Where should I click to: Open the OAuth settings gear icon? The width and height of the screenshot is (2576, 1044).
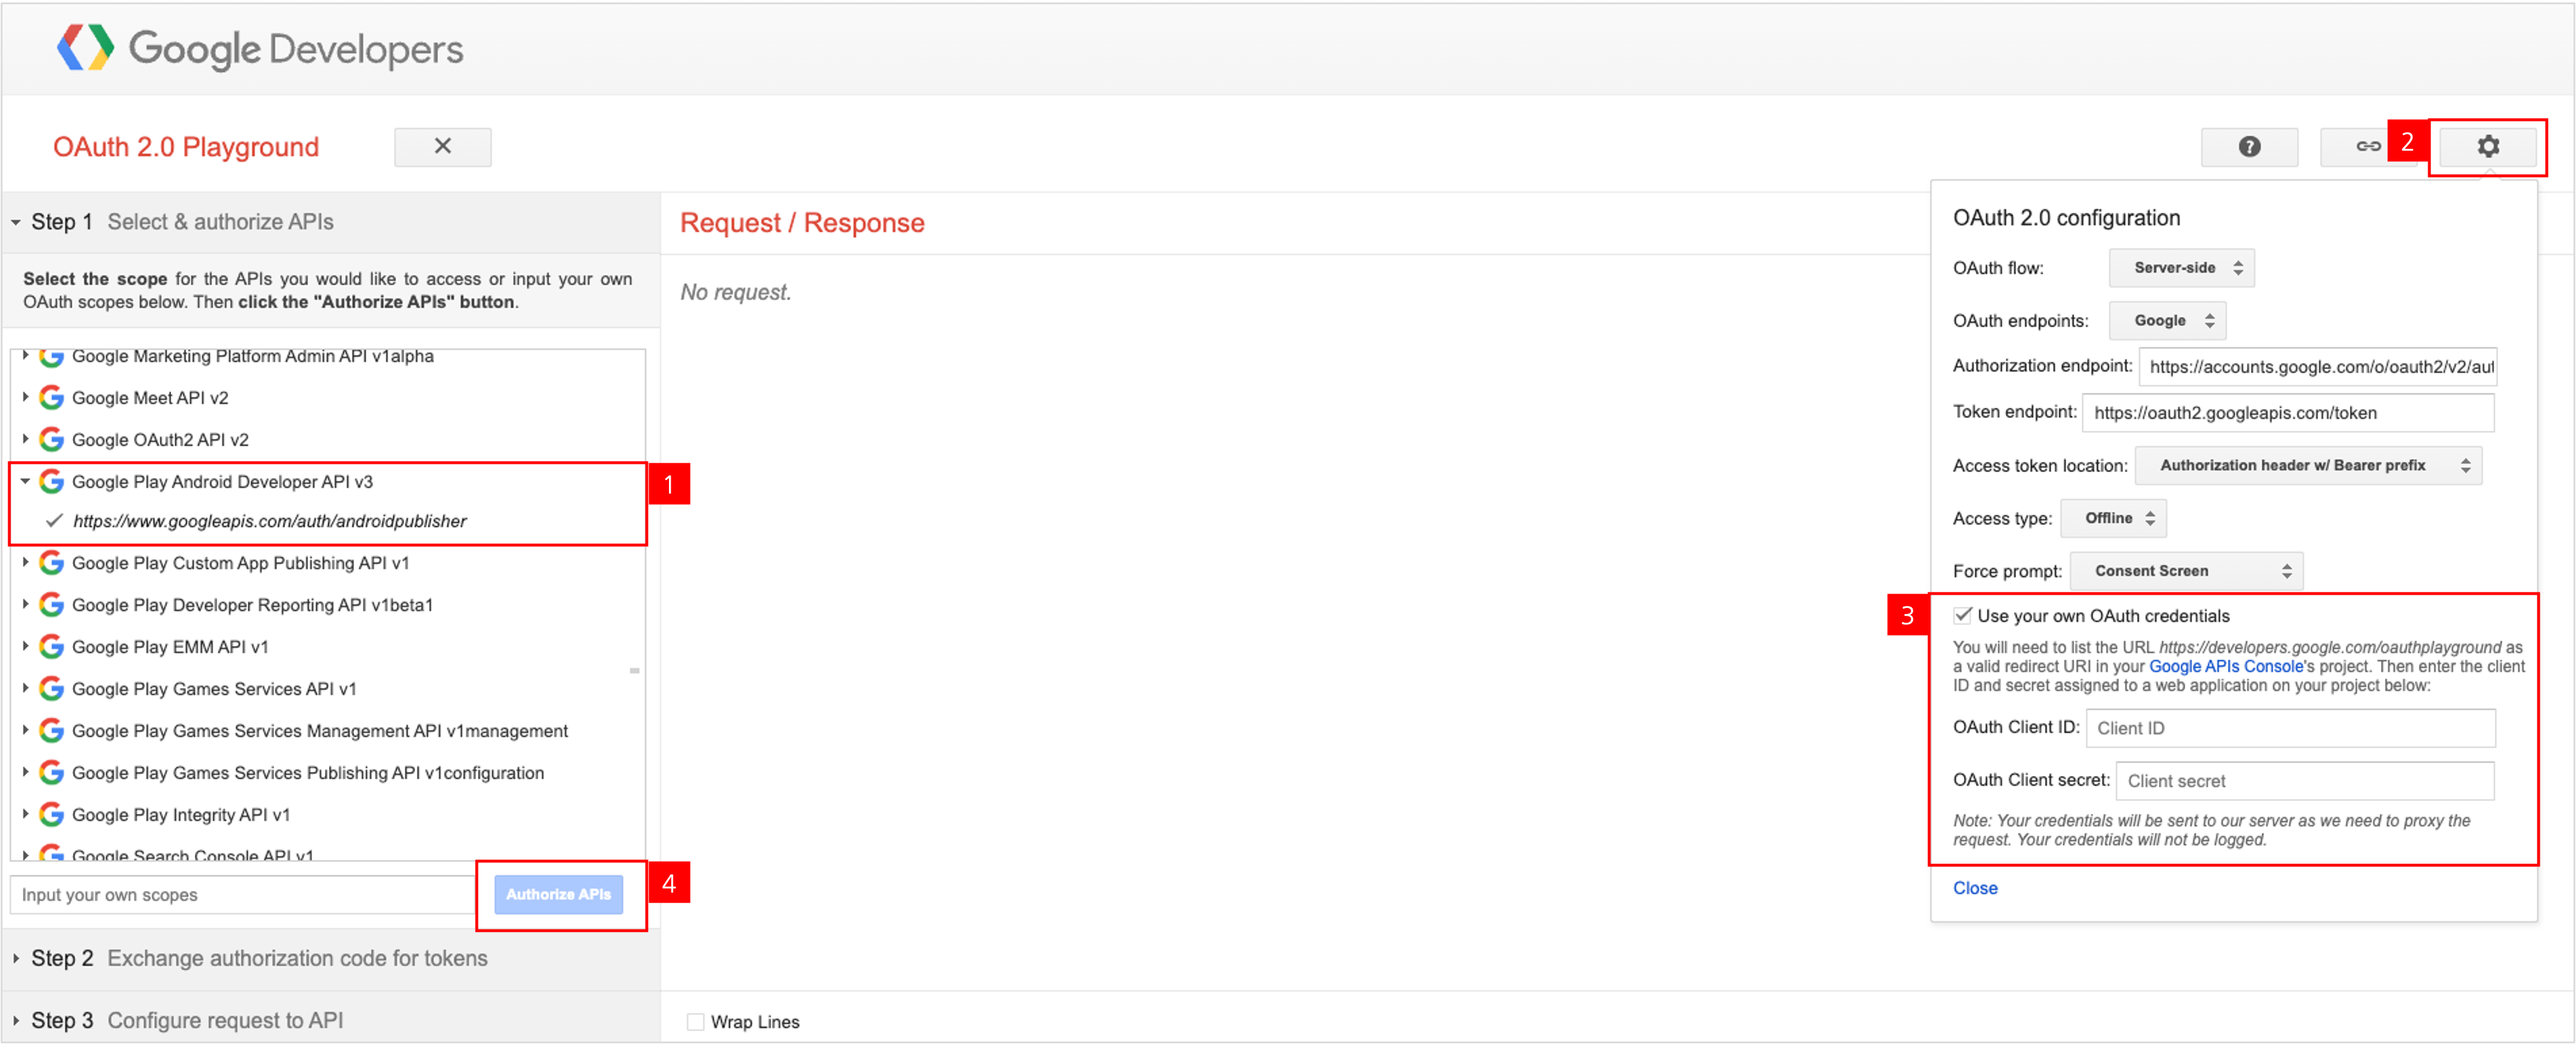coord(2487,147)
